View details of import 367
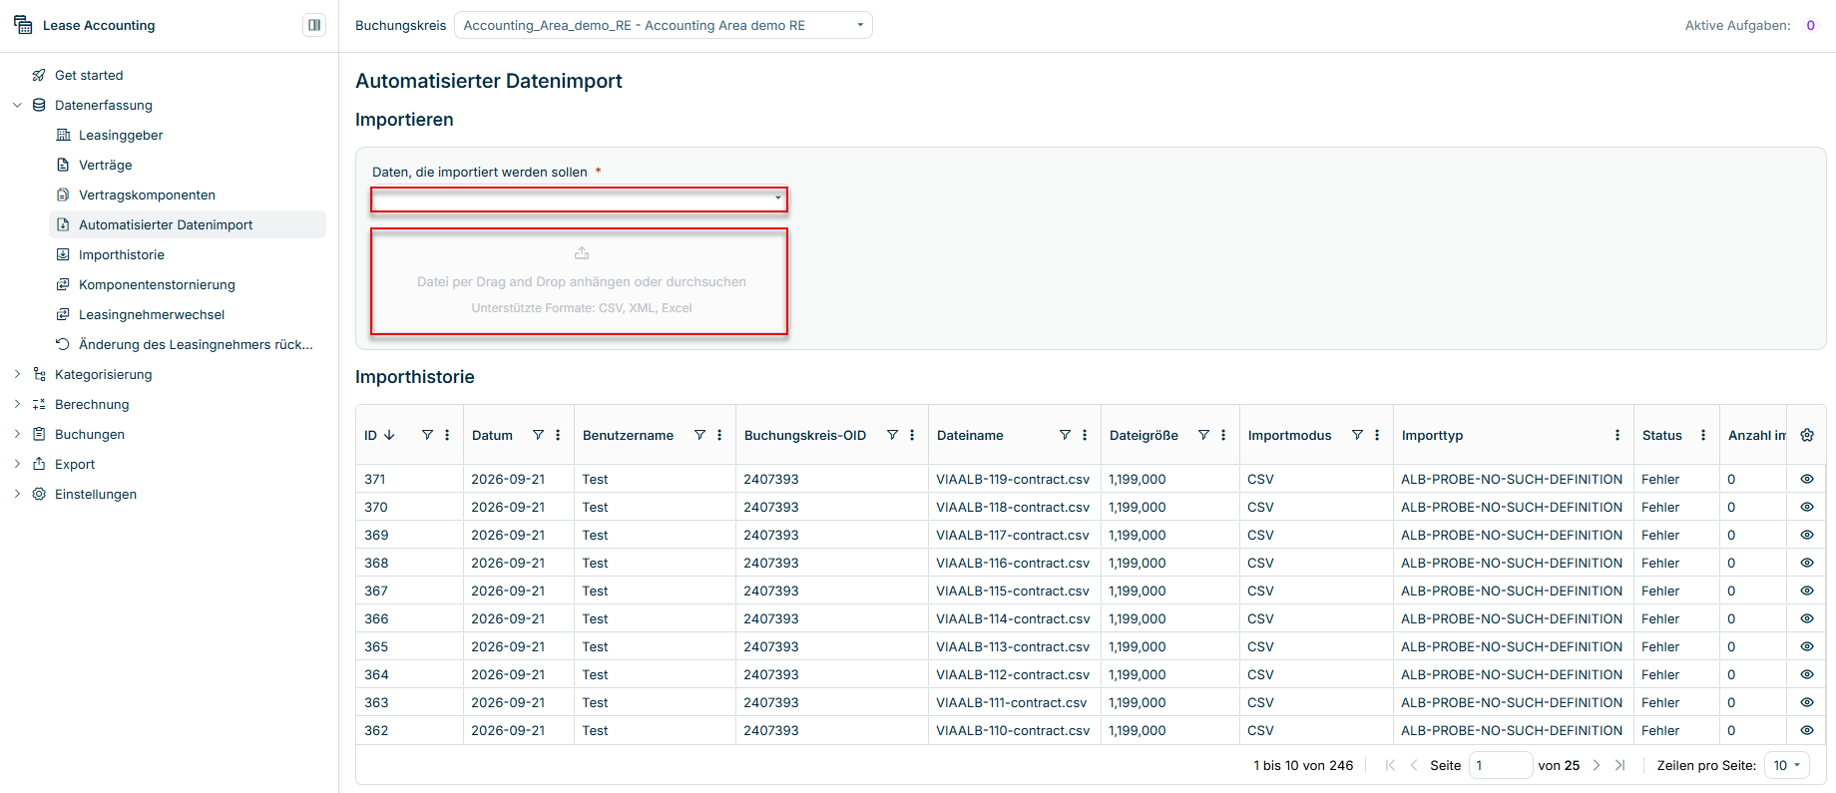1836x793 pixels. pos(1807,591)
